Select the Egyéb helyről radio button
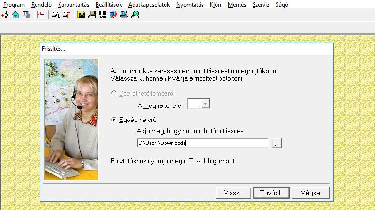 (x=114, y=120)
